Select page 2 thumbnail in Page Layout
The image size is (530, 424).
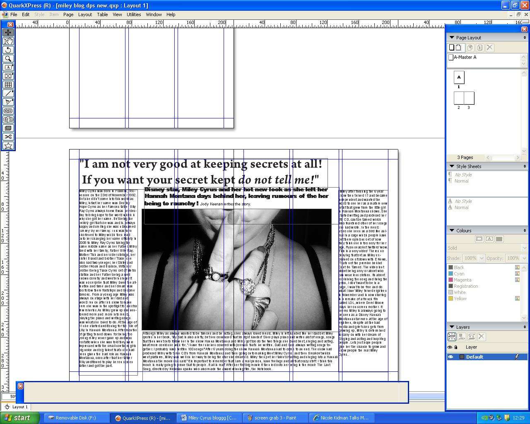[459, 98]
